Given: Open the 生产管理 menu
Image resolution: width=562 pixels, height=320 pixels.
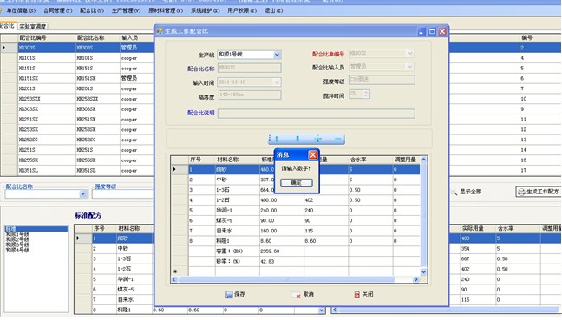Looking at the screenshot, I should 126,10.
